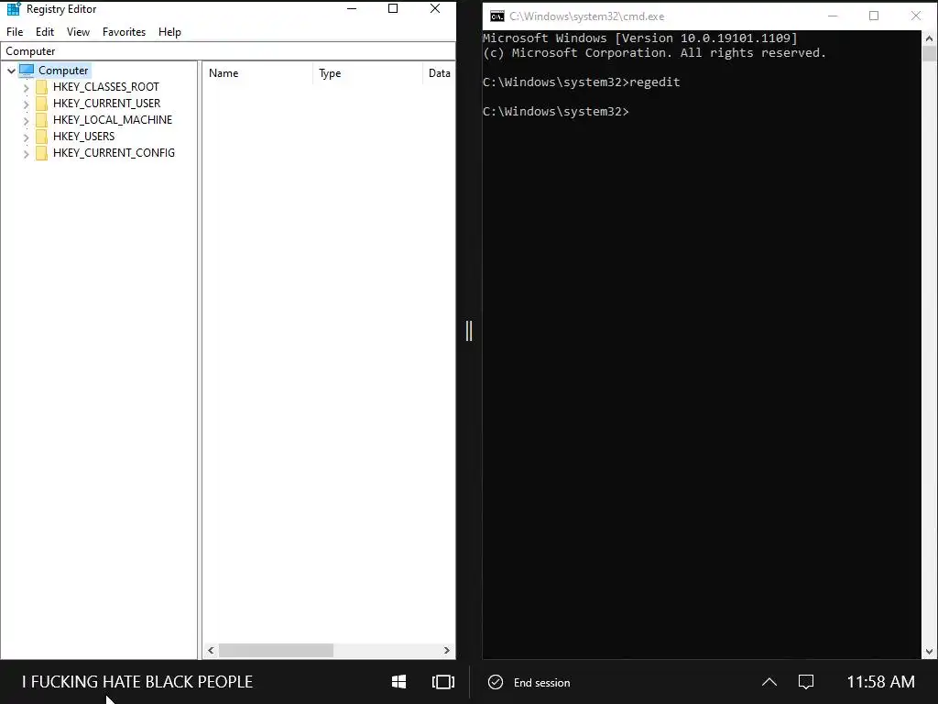Image resolution: width=938 pixels, height=704 pixels.
Task: Click the cmd.exe window title text
Action: tap(587, 16)
